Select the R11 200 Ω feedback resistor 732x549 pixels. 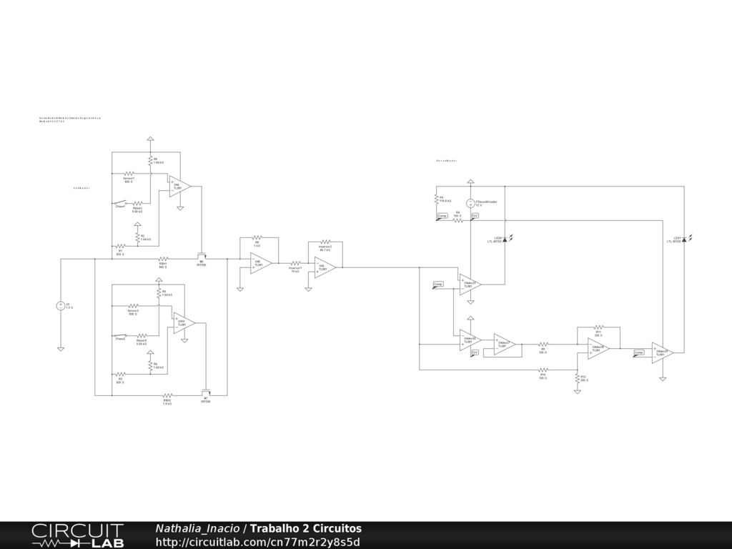click(598, 327)
